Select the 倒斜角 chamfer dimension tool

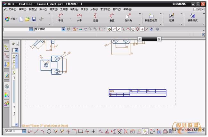point(128,17)
